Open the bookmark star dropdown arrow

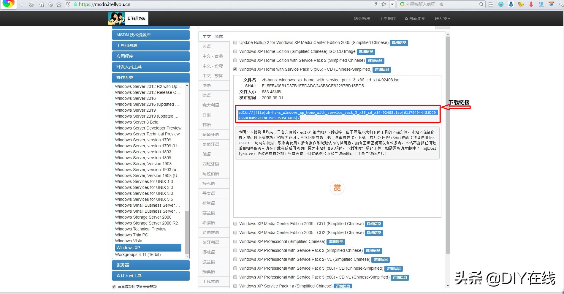392,4
